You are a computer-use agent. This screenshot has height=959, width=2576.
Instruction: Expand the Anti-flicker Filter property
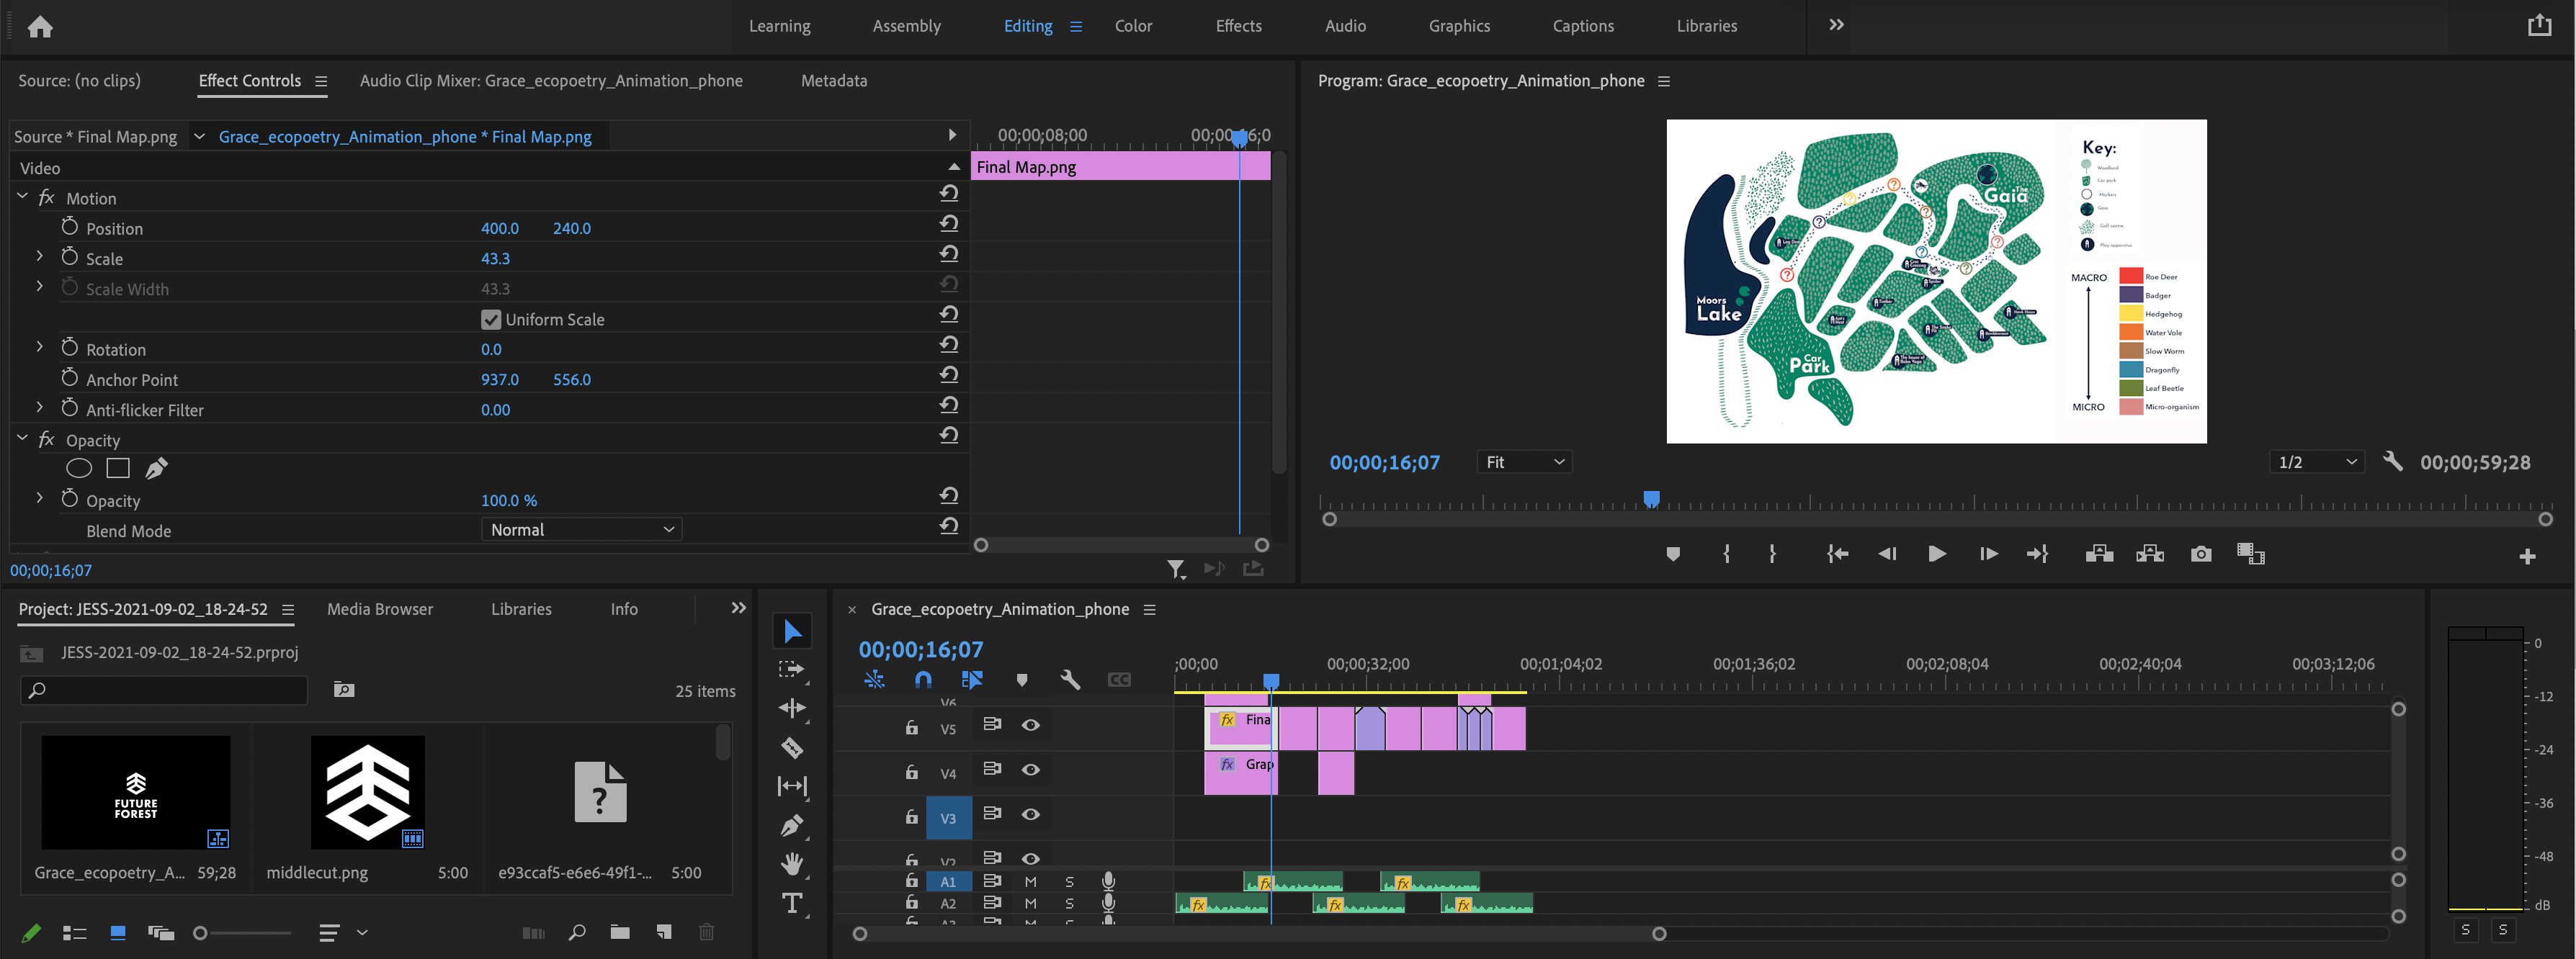click(x=40, y=408)
